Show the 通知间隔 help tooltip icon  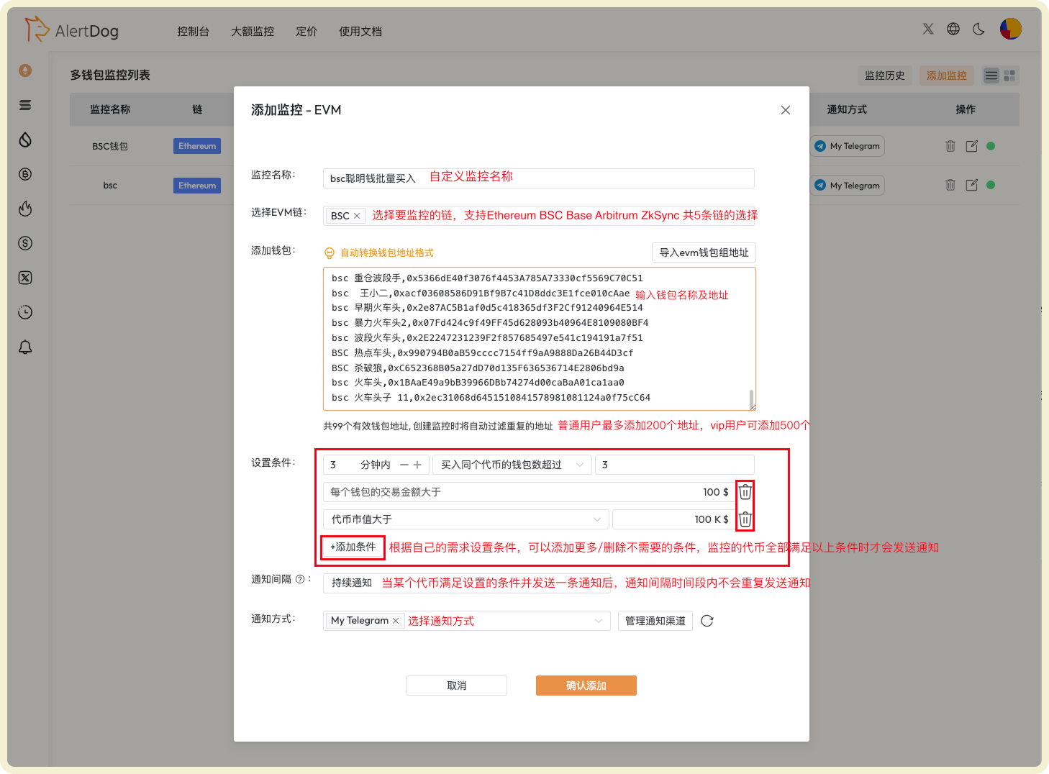pos(300,579)
